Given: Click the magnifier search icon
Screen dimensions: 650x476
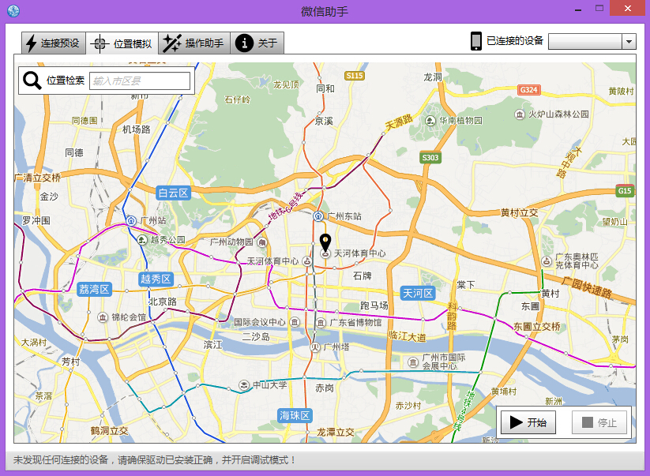Looking at the screenshot, I should coord(32,81).
